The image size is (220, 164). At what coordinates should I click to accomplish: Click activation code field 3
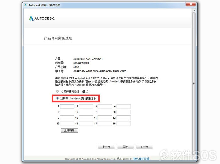click(105, 106)
